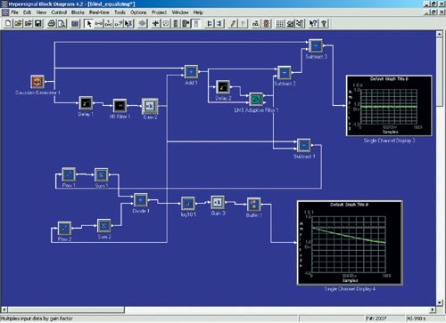Screen dimensions: 446x323
Task: Click the New file toolbar icon
Action: [8, 23]
